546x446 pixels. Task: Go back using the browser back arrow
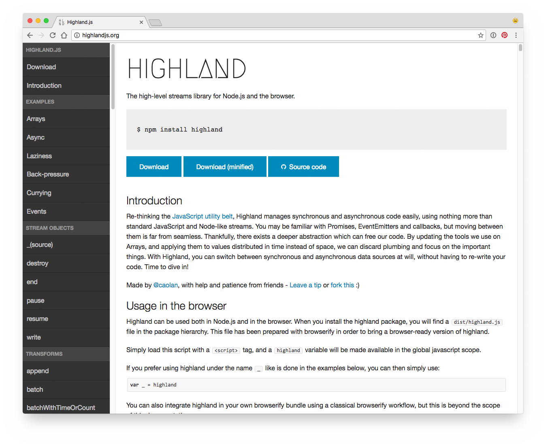(x=30, y=35)
